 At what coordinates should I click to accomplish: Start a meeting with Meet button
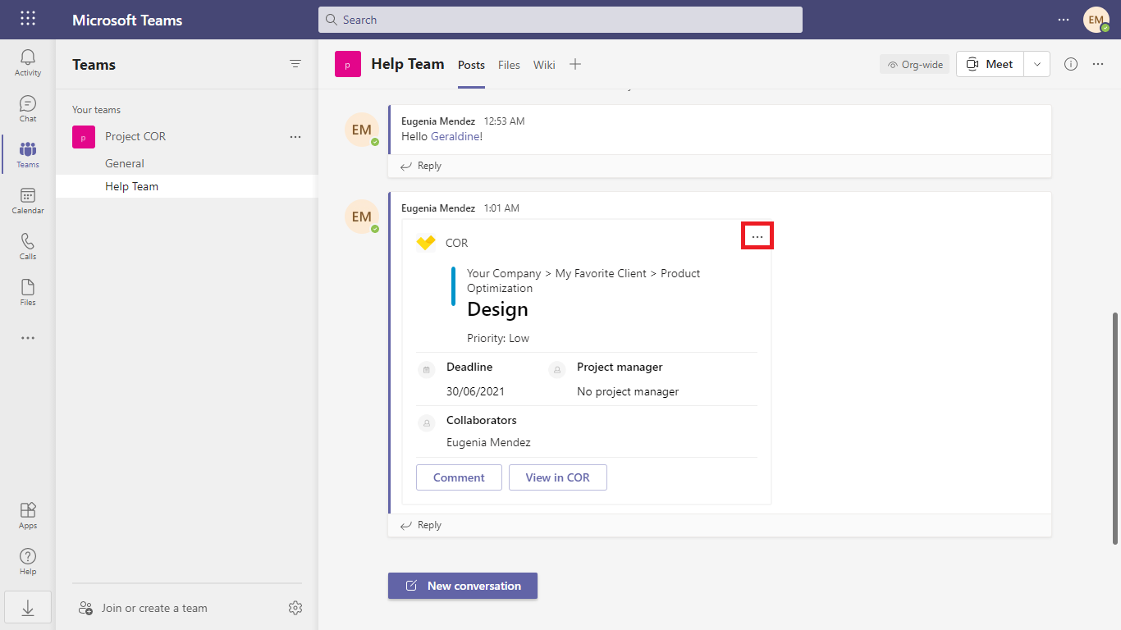tap(990, 64)
